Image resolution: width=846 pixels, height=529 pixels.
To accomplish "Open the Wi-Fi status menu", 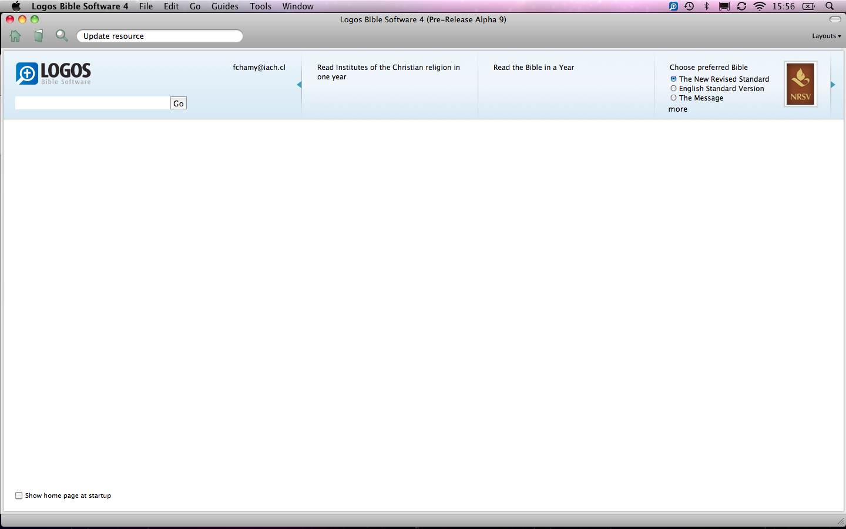I will click(x=760, y=6).
